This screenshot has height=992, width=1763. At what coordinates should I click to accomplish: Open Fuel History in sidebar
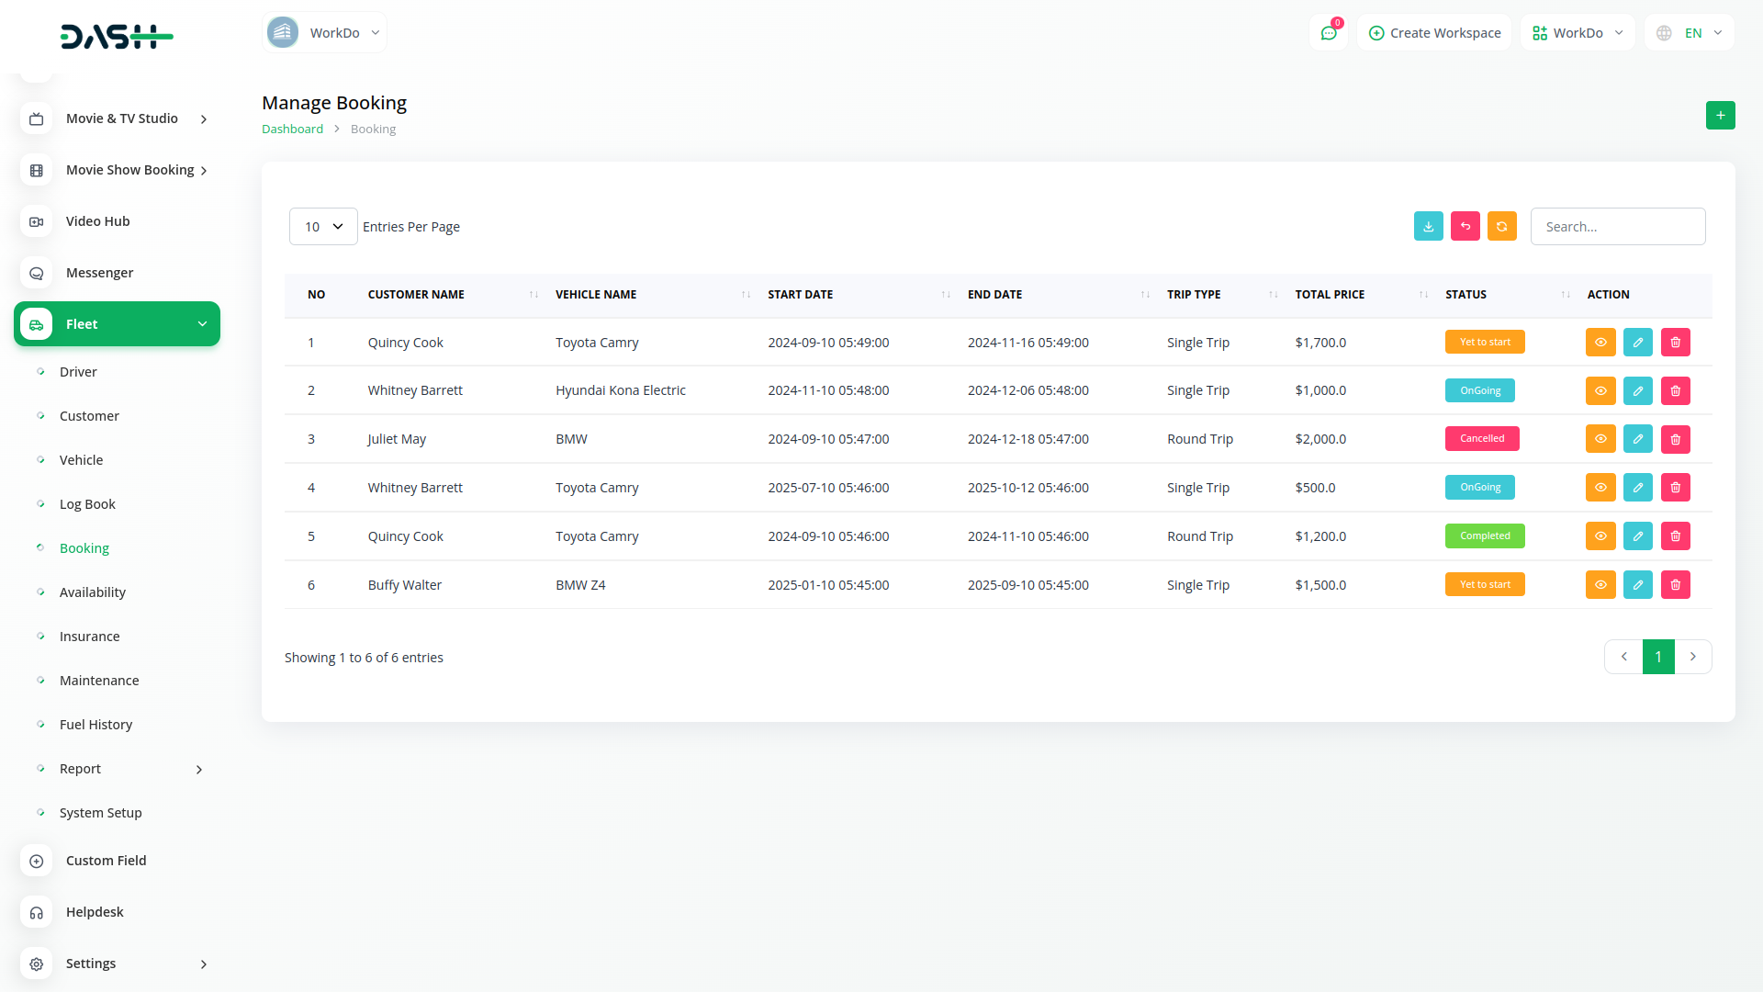coord(95,725)
